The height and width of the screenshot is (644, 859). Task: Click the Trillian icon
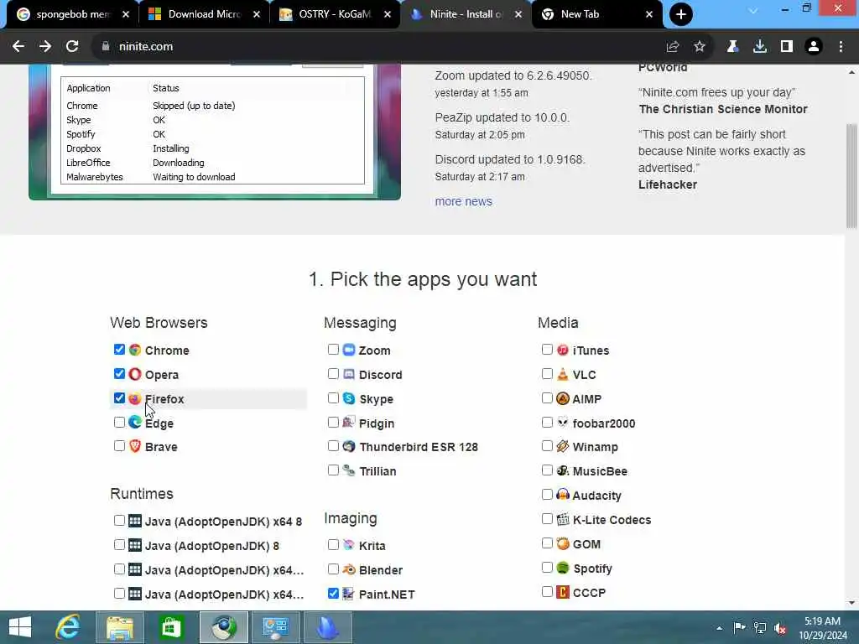349,470
